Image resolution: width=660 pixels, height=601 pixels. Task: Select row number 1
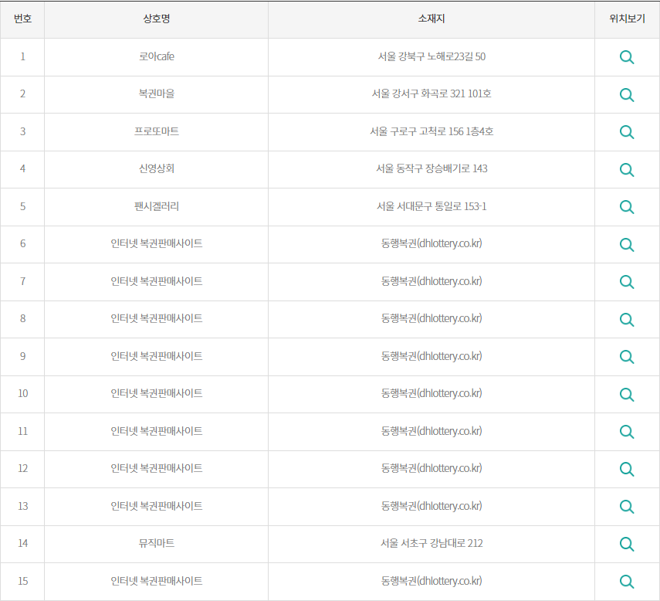pos(22,56)
